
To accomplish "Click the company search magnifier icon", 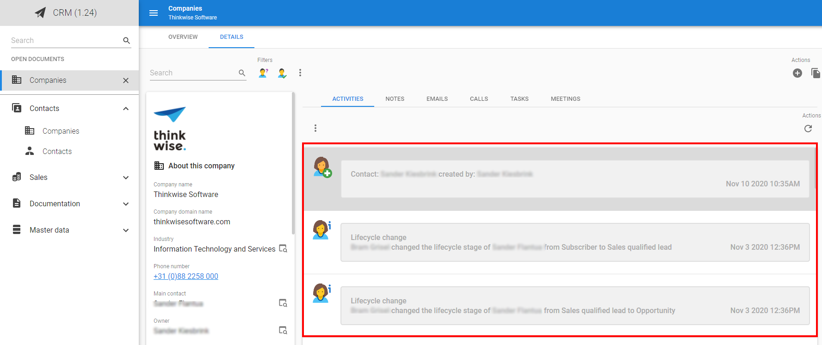I will pos(242,73).
